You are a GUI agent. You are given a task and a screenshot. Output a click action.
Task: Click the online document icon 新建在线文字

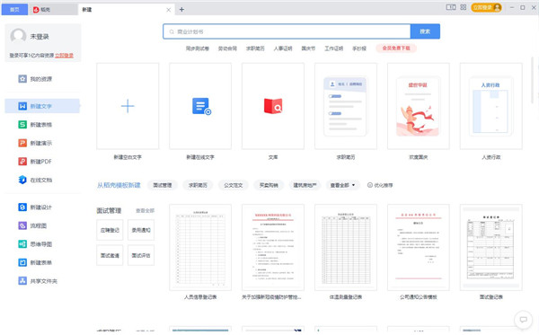pyautogui.click(x=201, y=106)
